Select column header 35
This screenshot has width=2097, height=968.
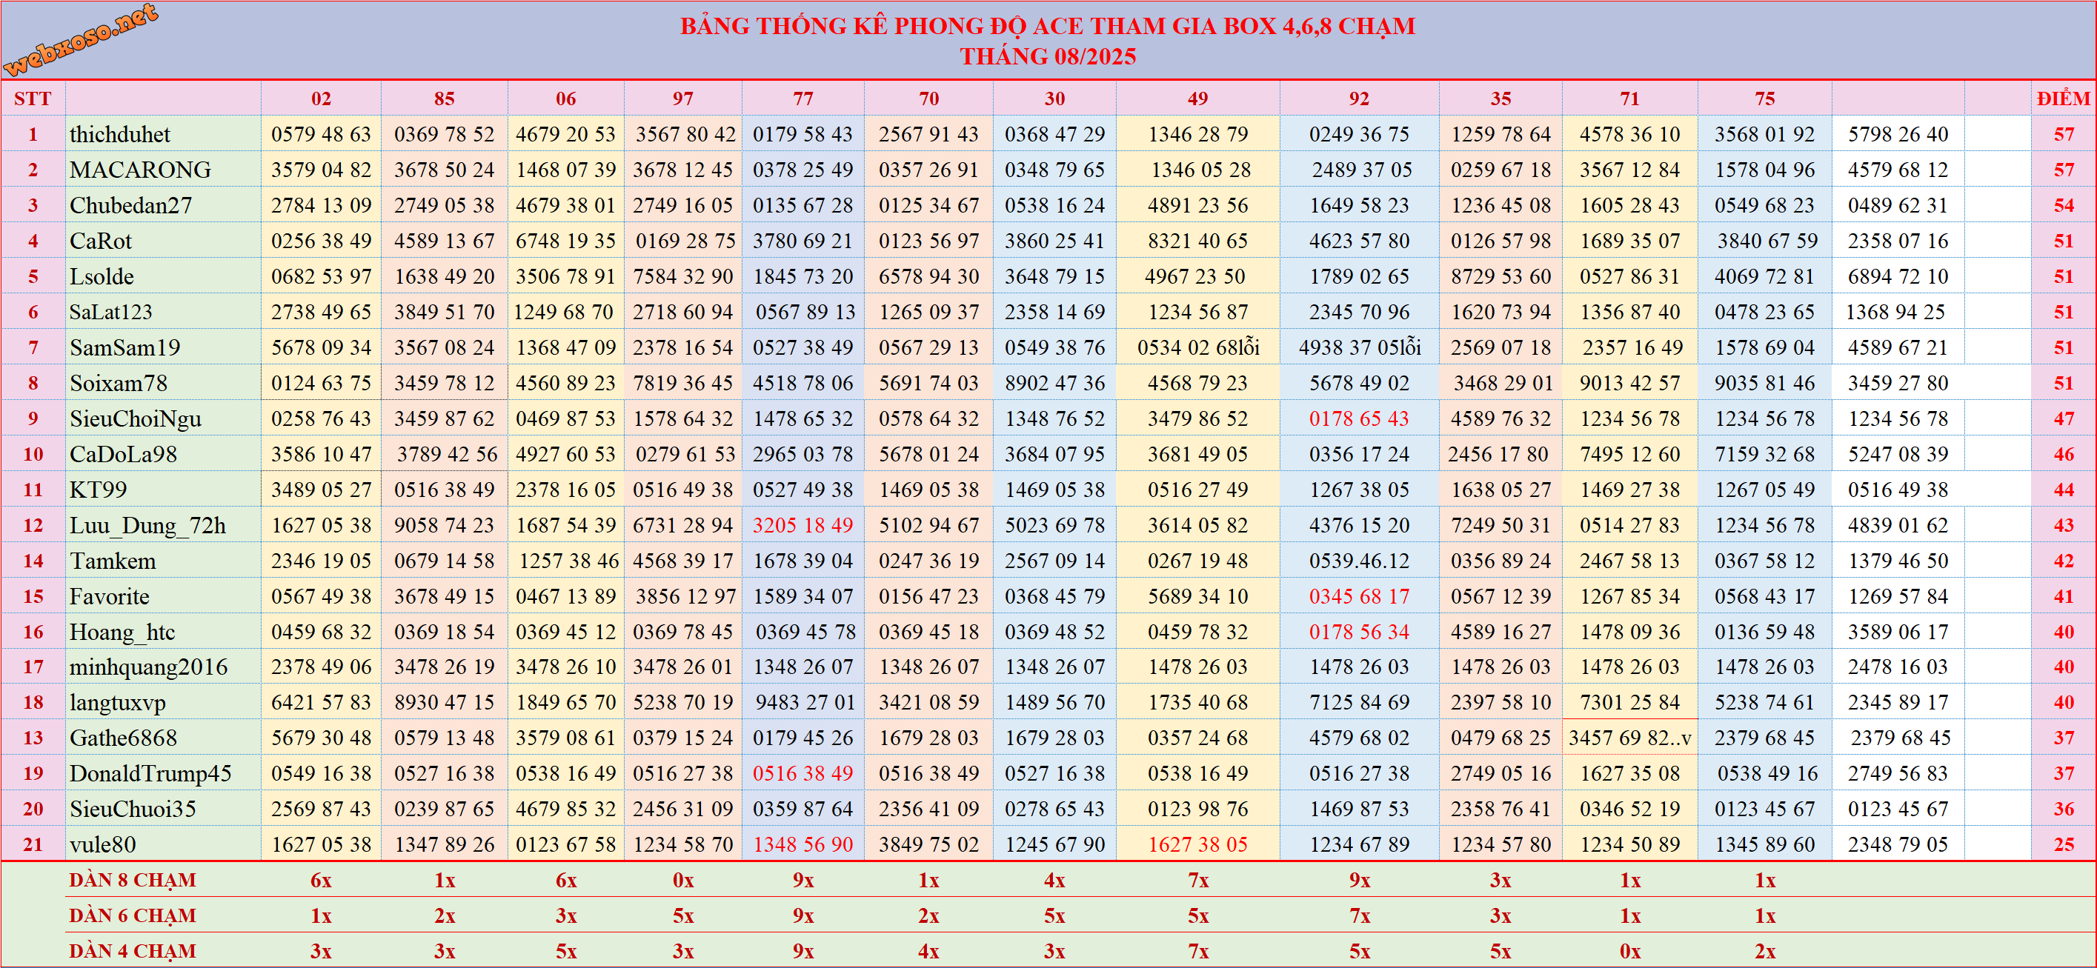pyautogui.click(x=1501, y=99)
